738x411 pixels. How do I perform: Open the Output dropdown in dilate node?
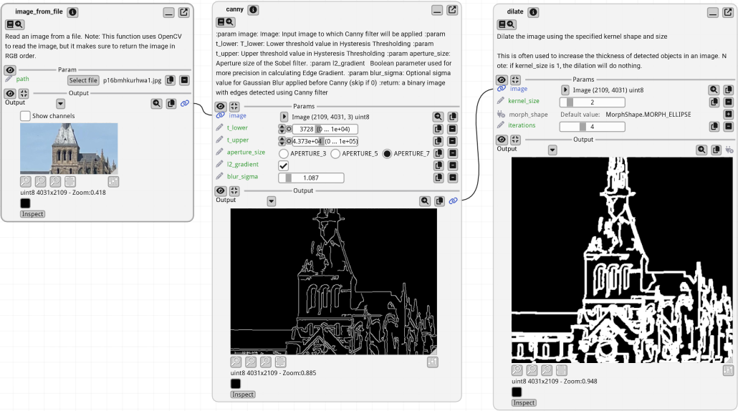point(552,150)
